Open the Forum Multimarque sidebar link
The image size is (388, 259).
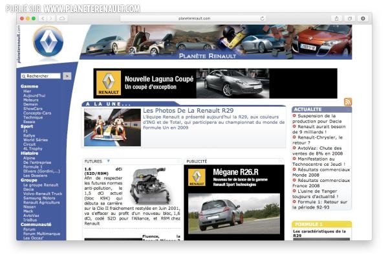coord(41,234)
